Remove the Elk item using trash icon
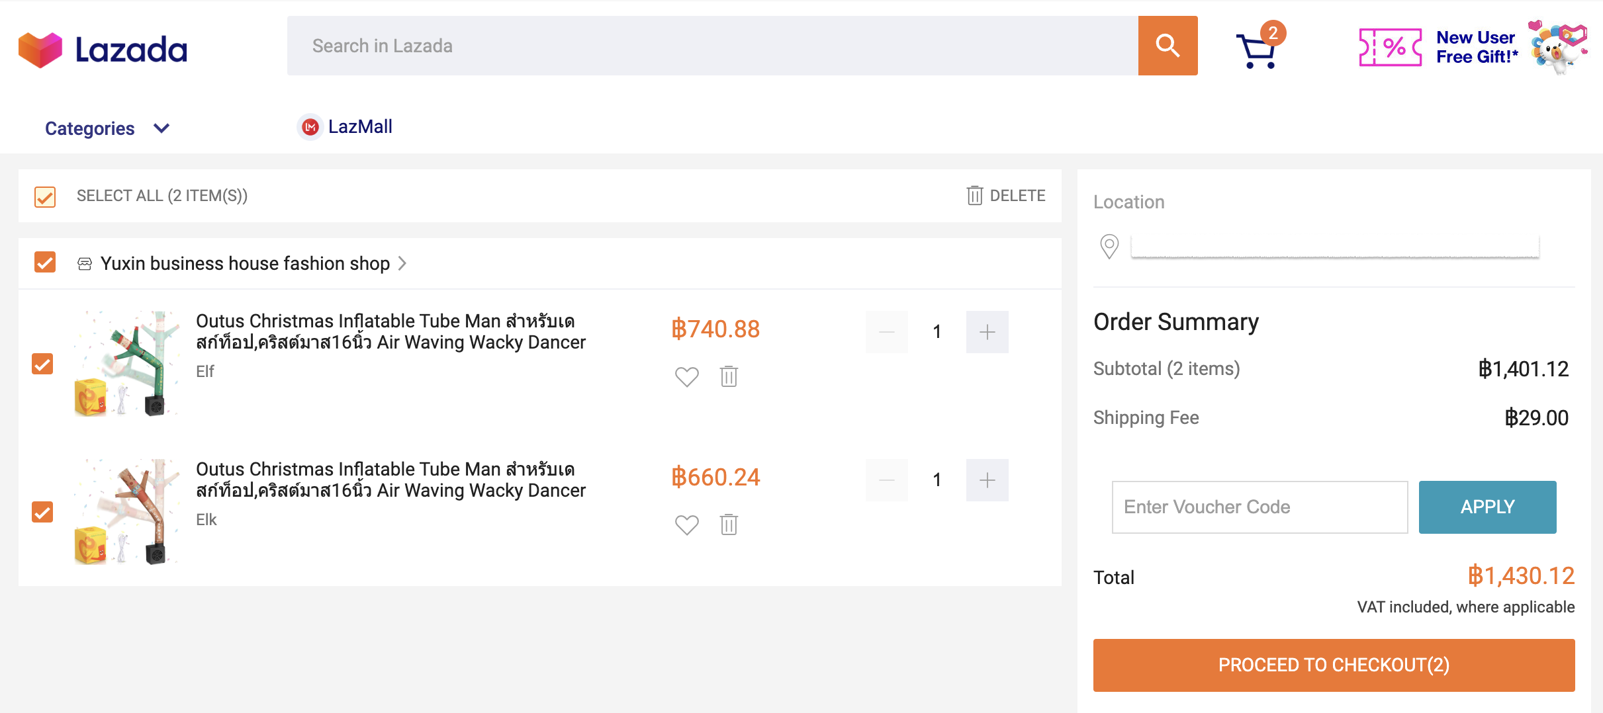 [729, 524]
